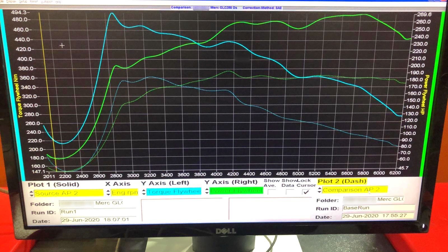The height and width of the screenshot is (252, 448).
Task: Click the empty data box under Y Axis (Right)
Action: tap(270, 209)
